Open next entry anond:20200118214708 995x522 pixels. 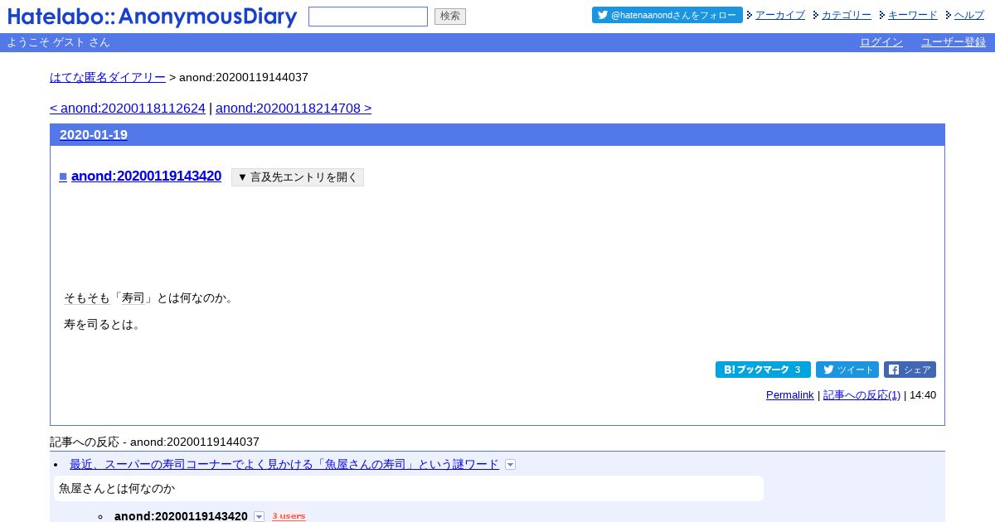click(x=294, y=109)
